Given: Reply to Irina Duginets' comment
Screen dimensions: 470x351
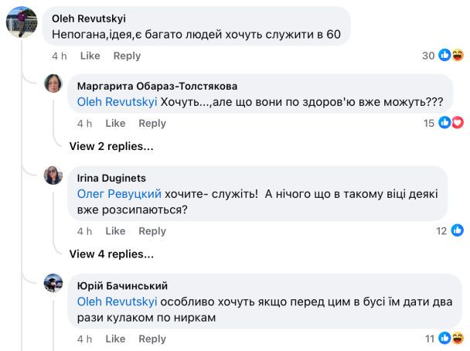Looking at the screenshot, I should point(152,230).
